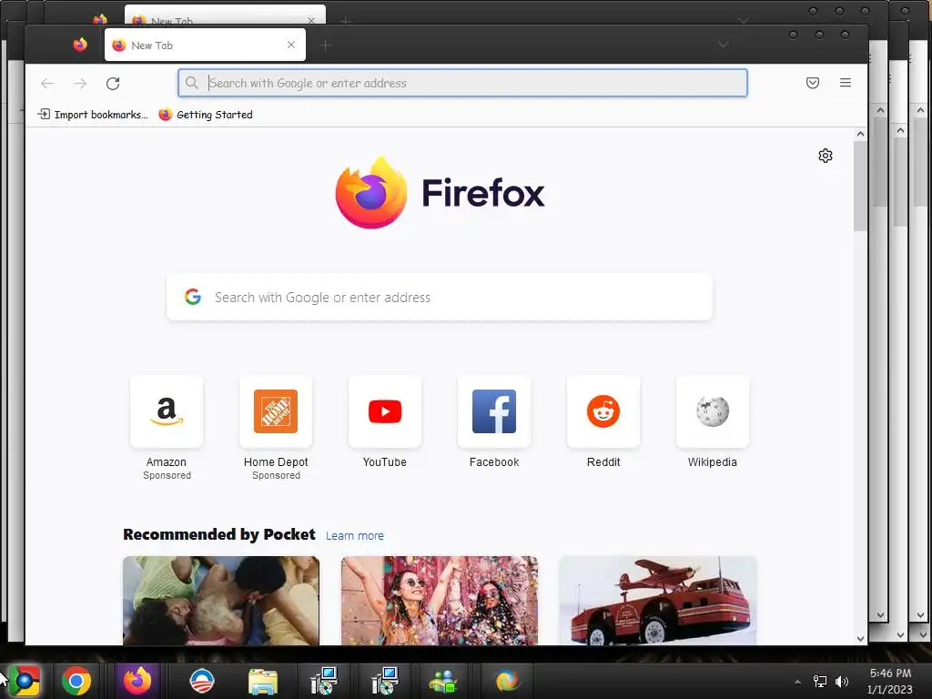Viewport: 932px width, 699px height.
Task: Reload the current page
Action: point(113,83)
